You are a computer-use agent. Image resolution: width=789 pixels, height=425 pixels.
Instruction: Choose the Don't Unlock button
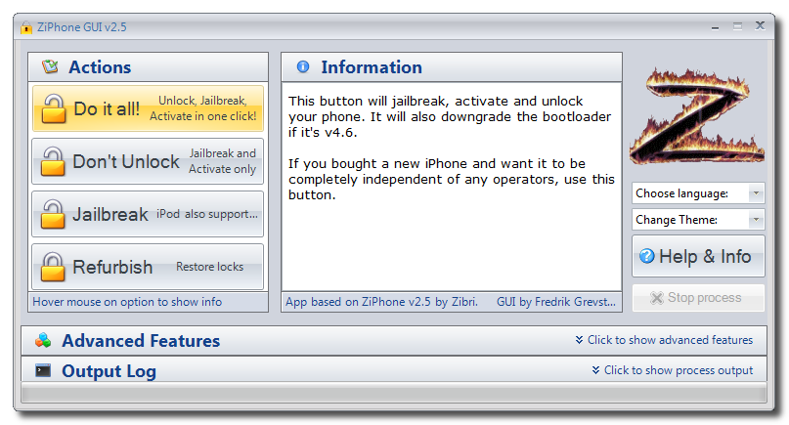(148, 161)
